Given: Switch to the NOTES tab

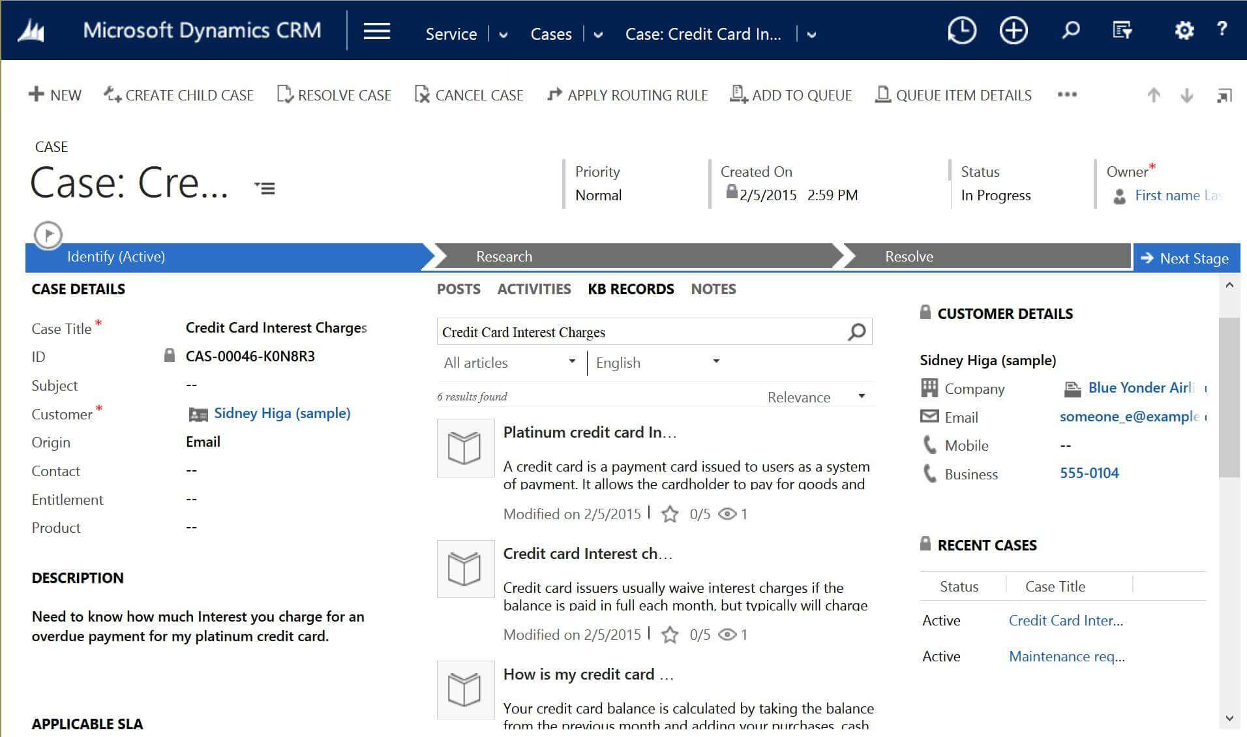Looking at the screenshot, I should point(714,289).
